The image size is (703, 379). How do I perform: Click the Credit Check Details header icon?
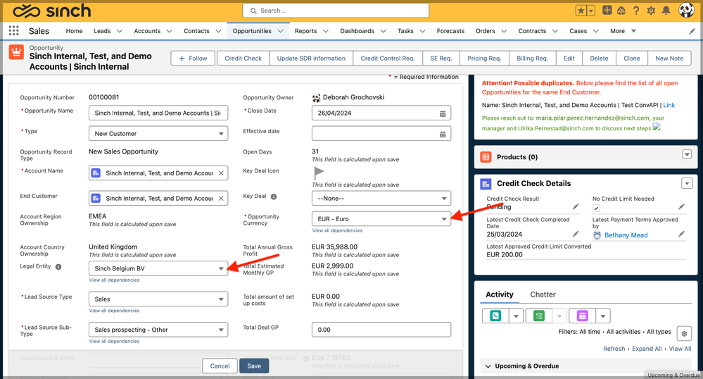[486, 184]
